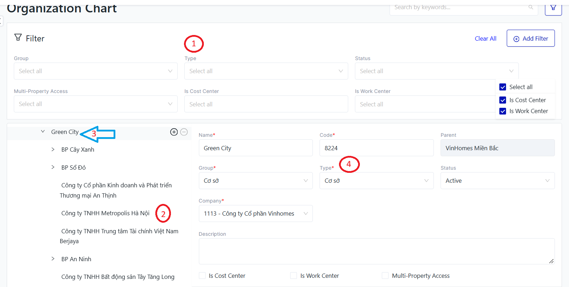Click the Add Filter button

point(530,38)
